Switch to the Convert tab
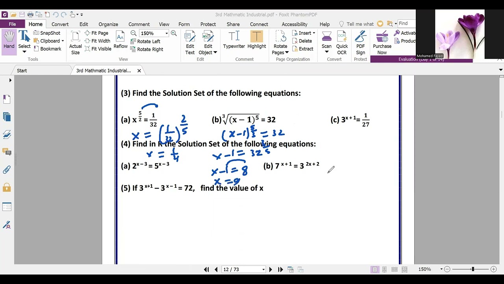Screen dimensions: 504x284 (x=60, y=24)
